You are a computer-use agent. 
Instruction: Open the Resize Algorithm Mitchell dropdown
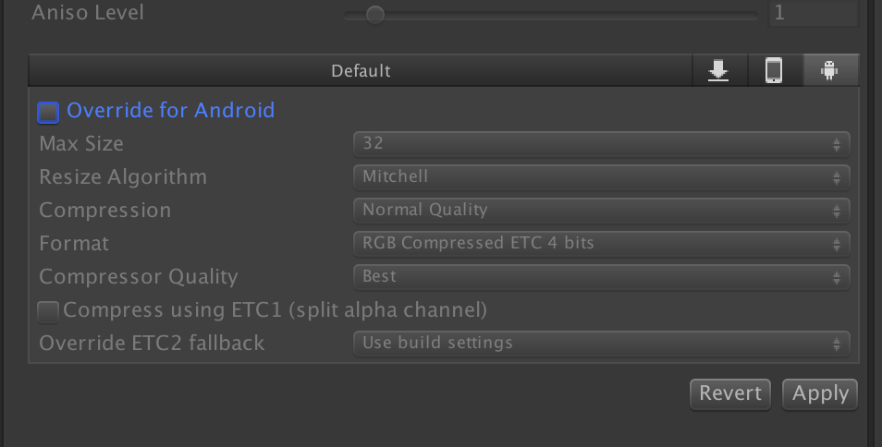click(x=600, y=177)
